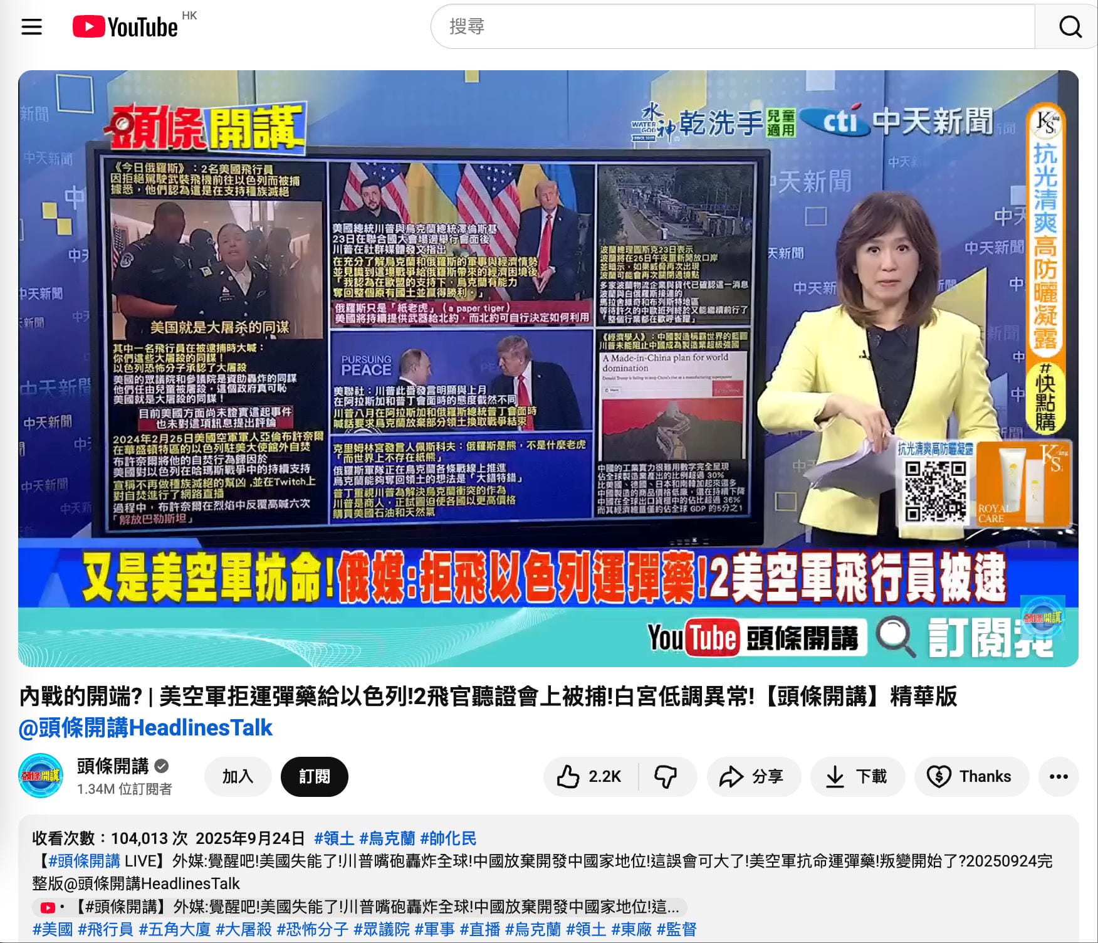Open the #五角大廈 hashtag link

pos(174,929)
